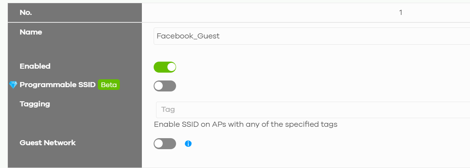Click the Enabled label
The width and height of the screenshot is (470, 168).
(35, 66)
